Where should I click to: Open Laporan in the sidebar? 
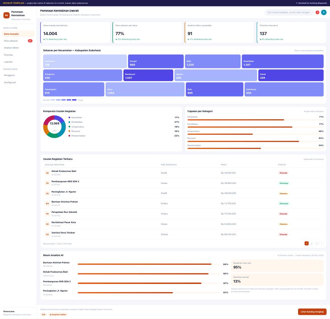pyautogui.click(x=18, y=62)
